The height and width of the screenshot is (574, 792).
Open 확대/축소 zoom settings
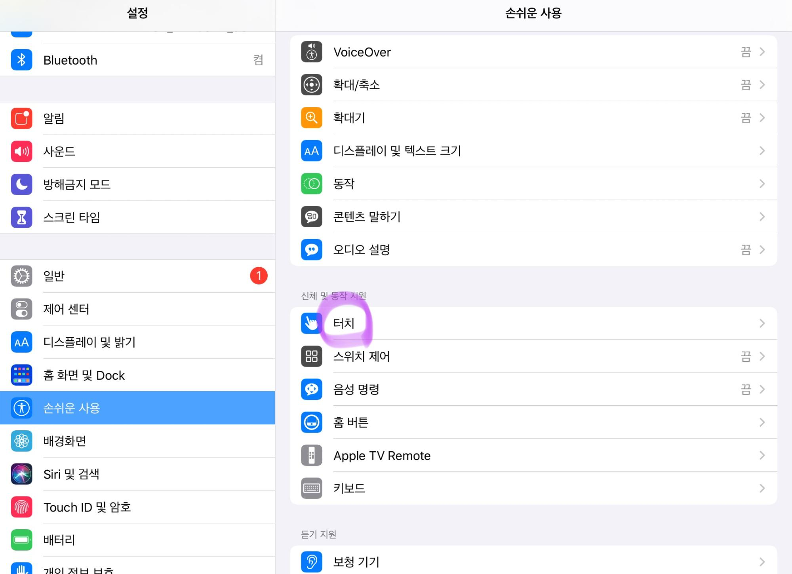[356, 85]
